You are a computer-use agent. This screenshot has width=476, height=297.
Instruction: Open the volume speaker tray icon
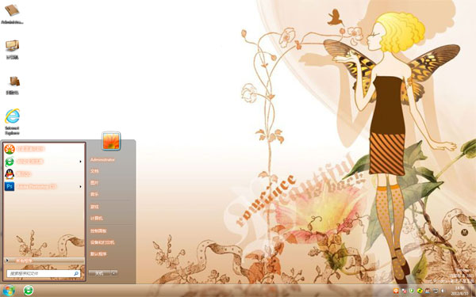443,291
